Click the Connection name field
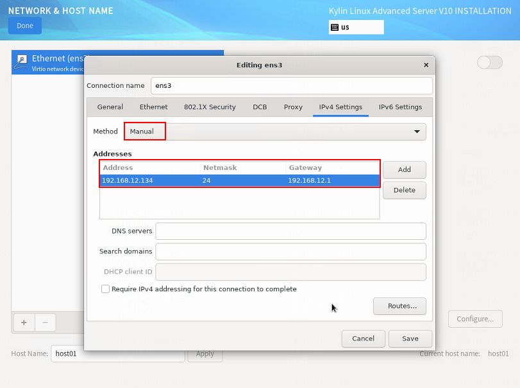The height and width of the screenshot is (388, 520). pyautogui.click(x=292, y=85)
